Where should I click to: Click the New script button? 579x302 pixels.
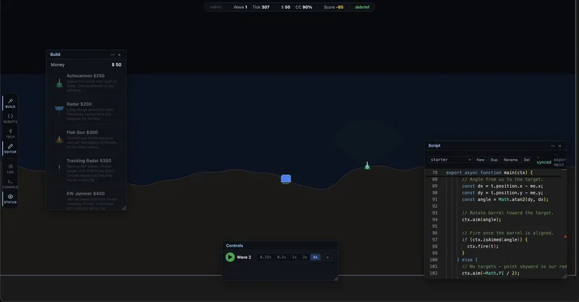tap(481, 159)
